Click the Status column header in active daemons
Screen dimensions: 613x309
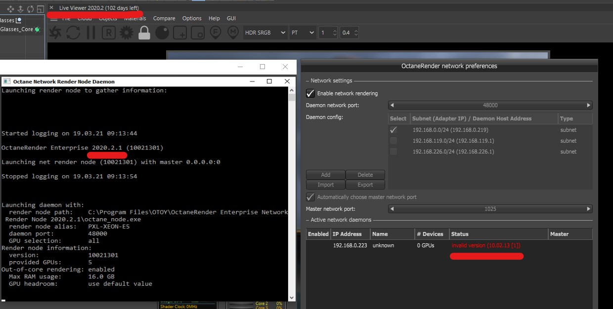(x=498, y=234)
